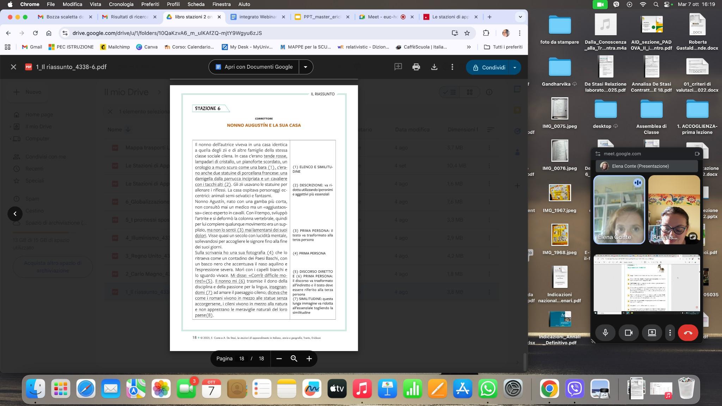722x406 pixels.
Task: Expand the Apri con options arrow
Action: 306,67
